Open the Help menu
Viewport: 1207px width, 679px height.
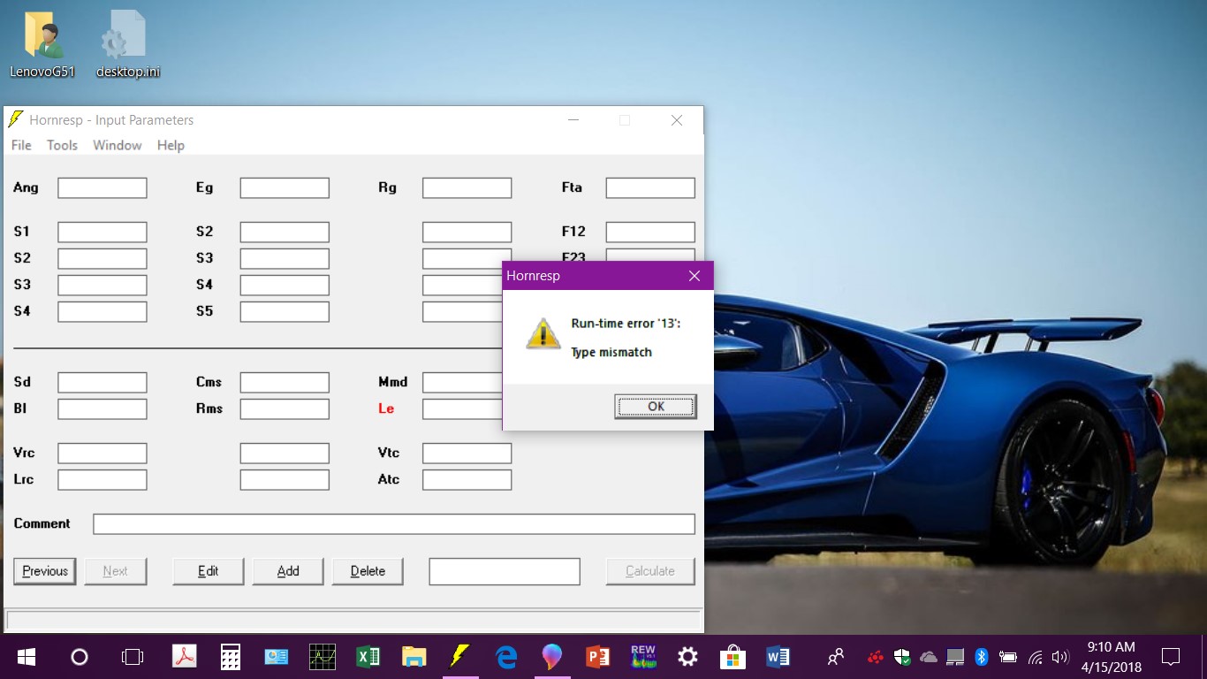[171, 145]
